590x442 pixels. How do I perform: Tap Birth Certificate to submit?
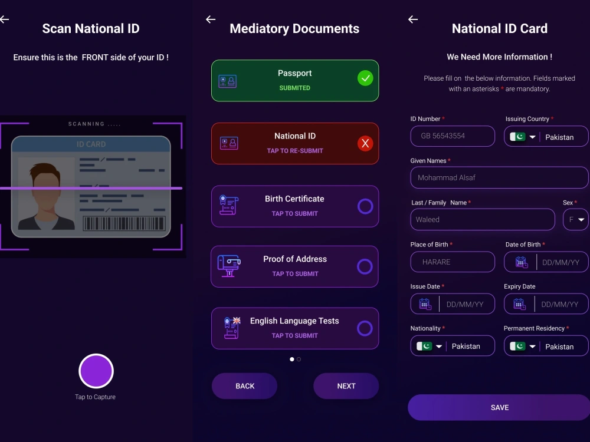click(294, 206)
